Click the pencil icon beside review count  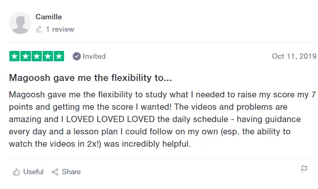click(x=39, y=29)
